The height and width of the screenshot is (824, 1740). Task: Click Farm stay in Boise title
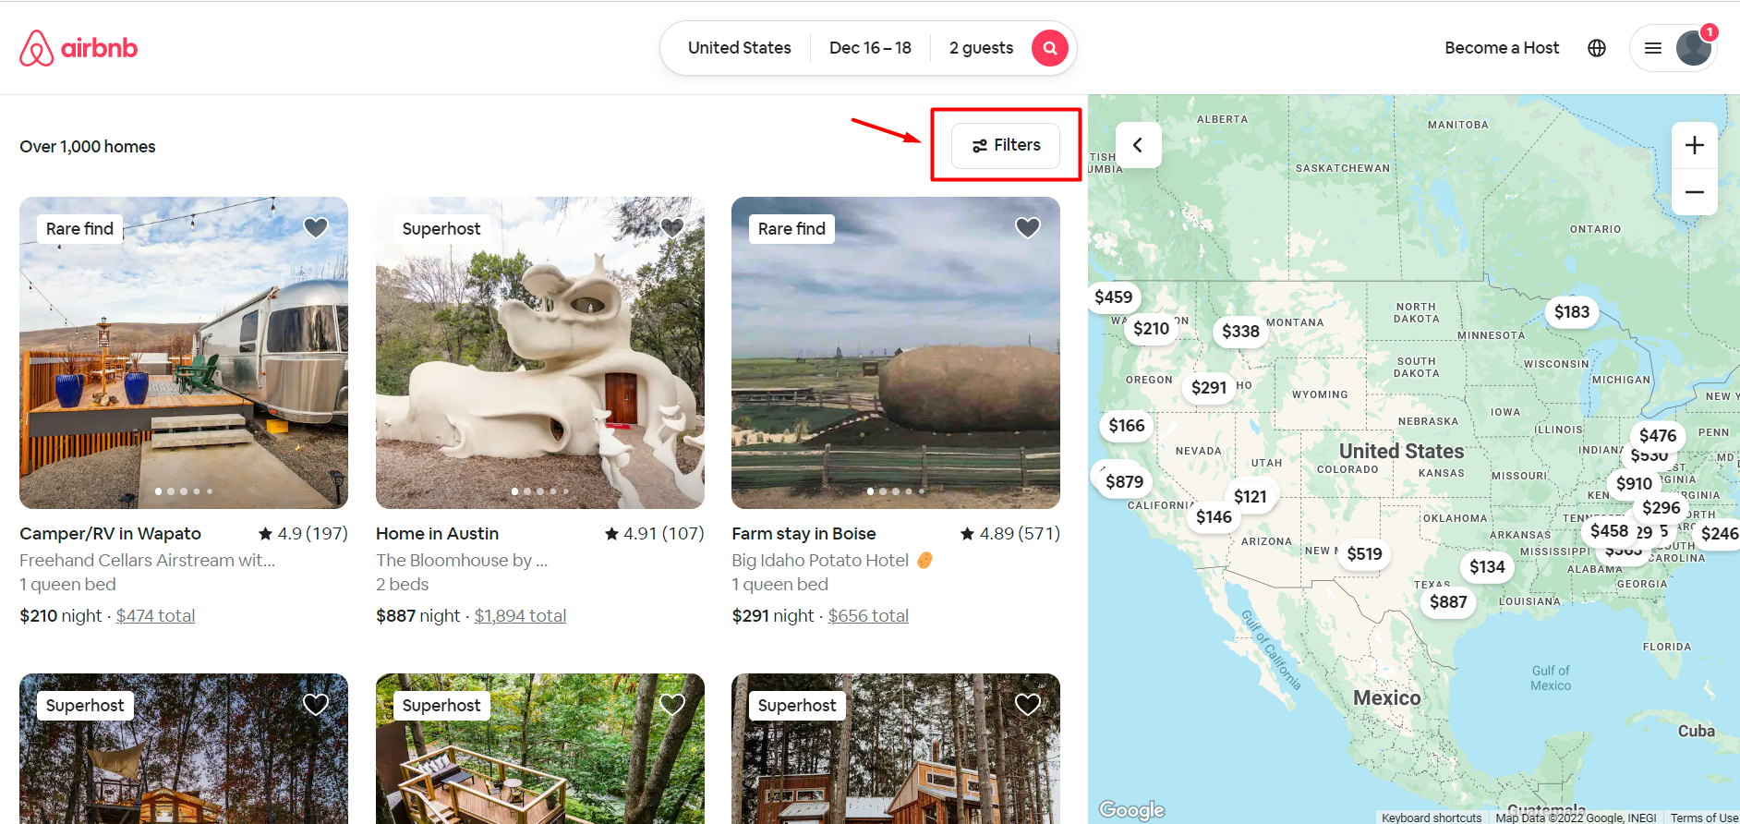coord(804,534)
